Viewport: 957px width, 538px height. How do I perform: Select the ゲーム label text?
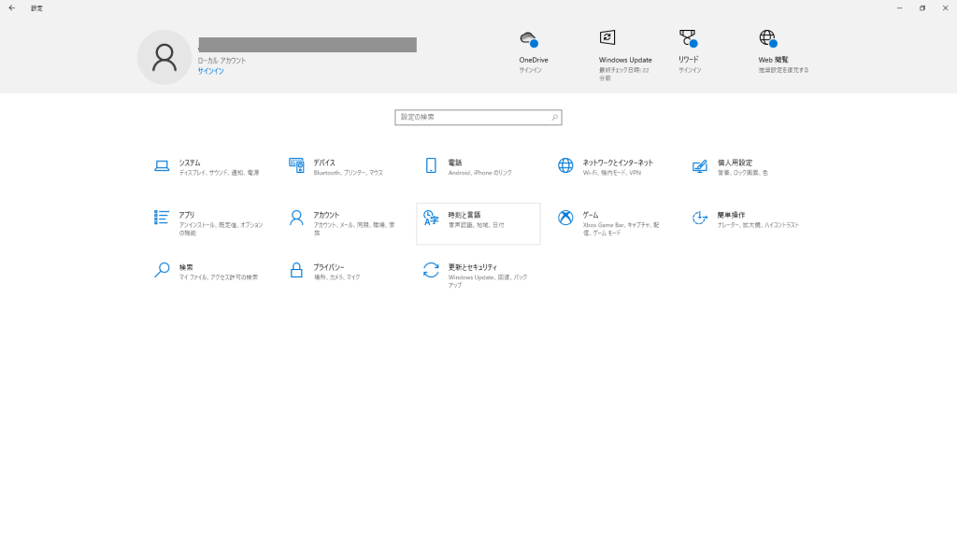591,216
